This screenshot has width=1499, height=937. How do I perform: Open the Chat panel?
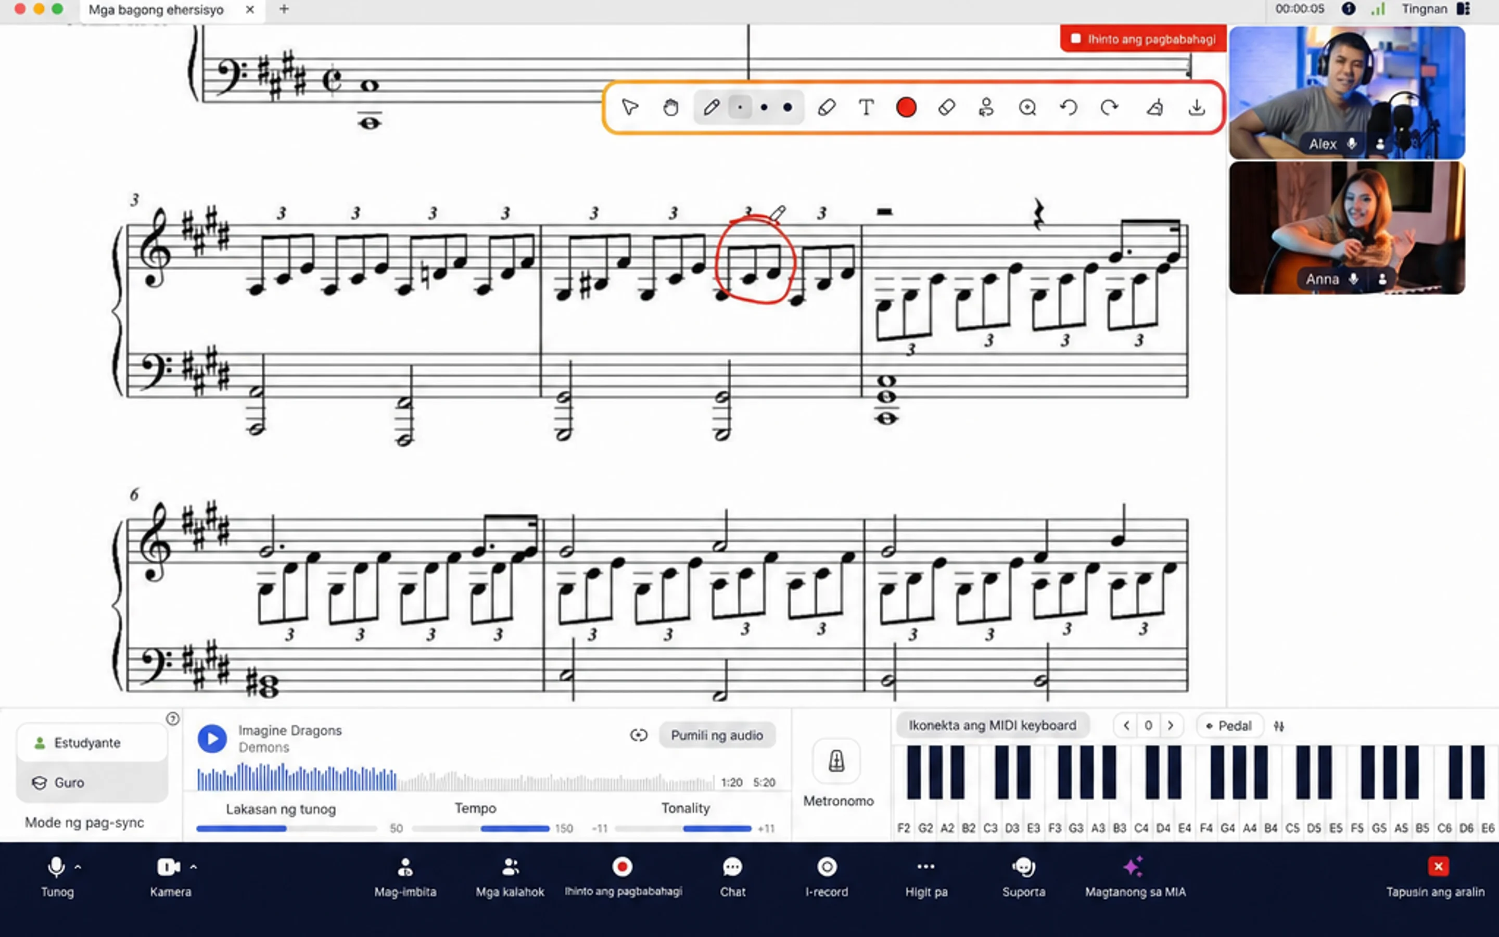coord(732,877)
